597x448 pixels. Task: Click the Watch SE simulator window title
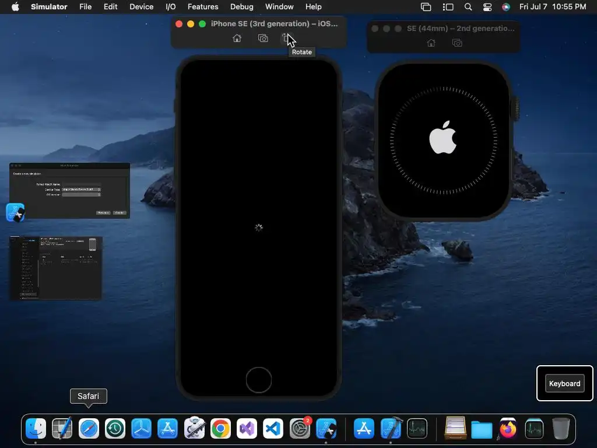(x=461, y=29)
